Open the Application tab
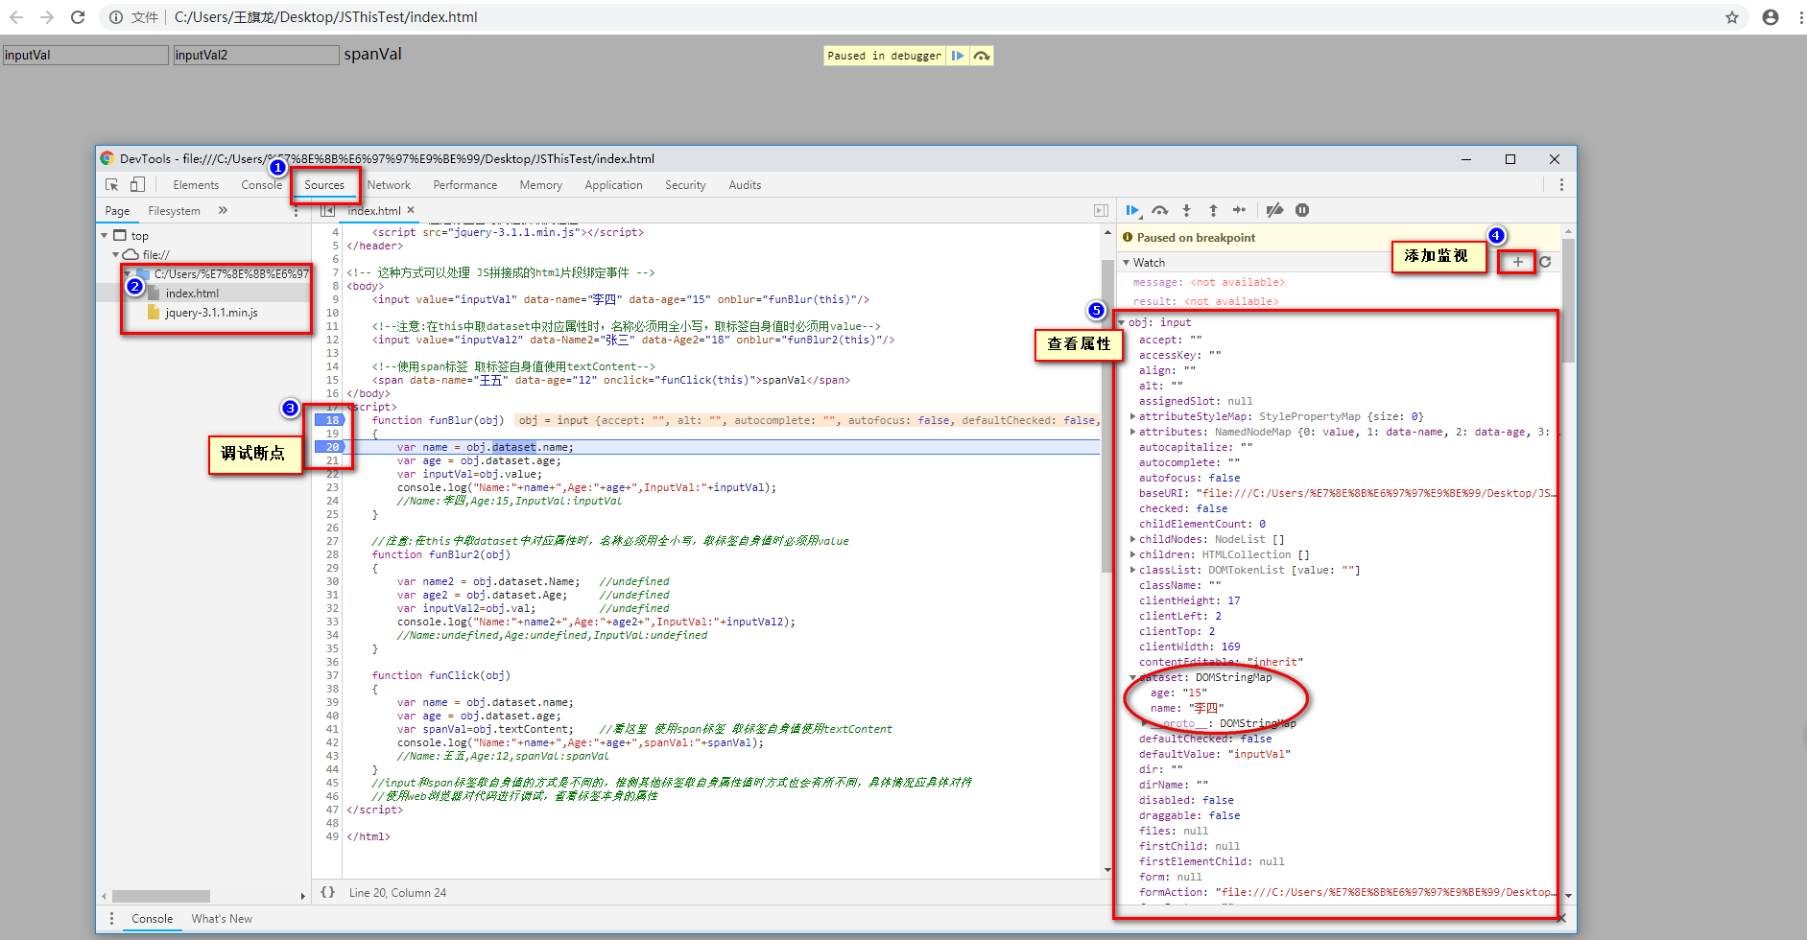The height and width of the screenshot is (940, 1807). tap(614, 185)
